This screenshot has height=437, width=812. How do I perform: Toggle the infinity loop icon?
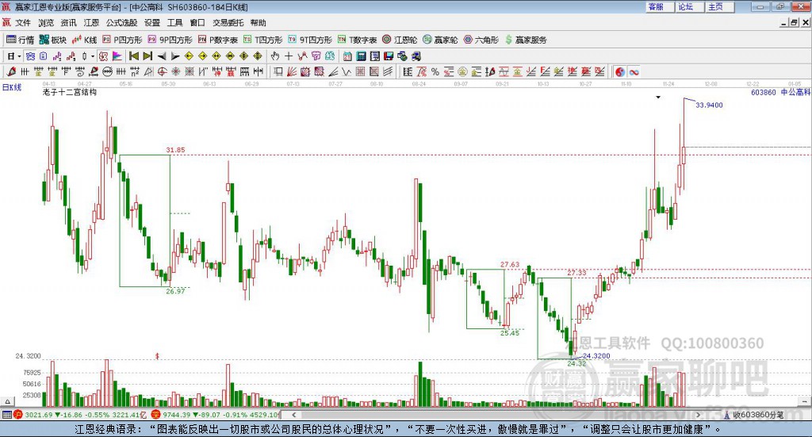pyautogui.click(x=634, y=72)
